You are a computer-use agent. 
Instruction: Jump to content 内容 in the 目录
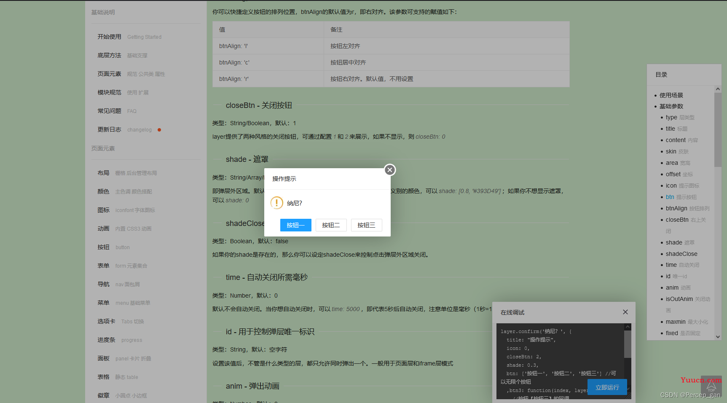click(x=682, y=140)
